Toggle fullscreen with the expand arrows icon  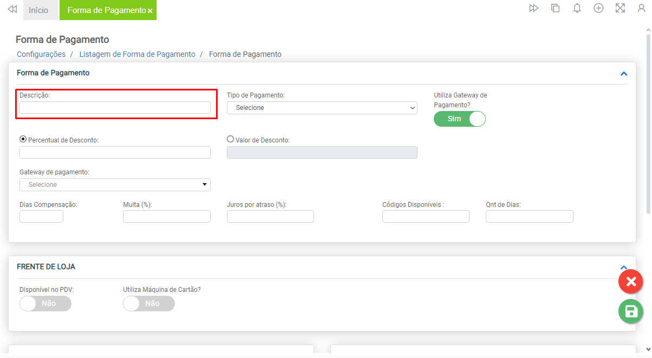[620, 8]
